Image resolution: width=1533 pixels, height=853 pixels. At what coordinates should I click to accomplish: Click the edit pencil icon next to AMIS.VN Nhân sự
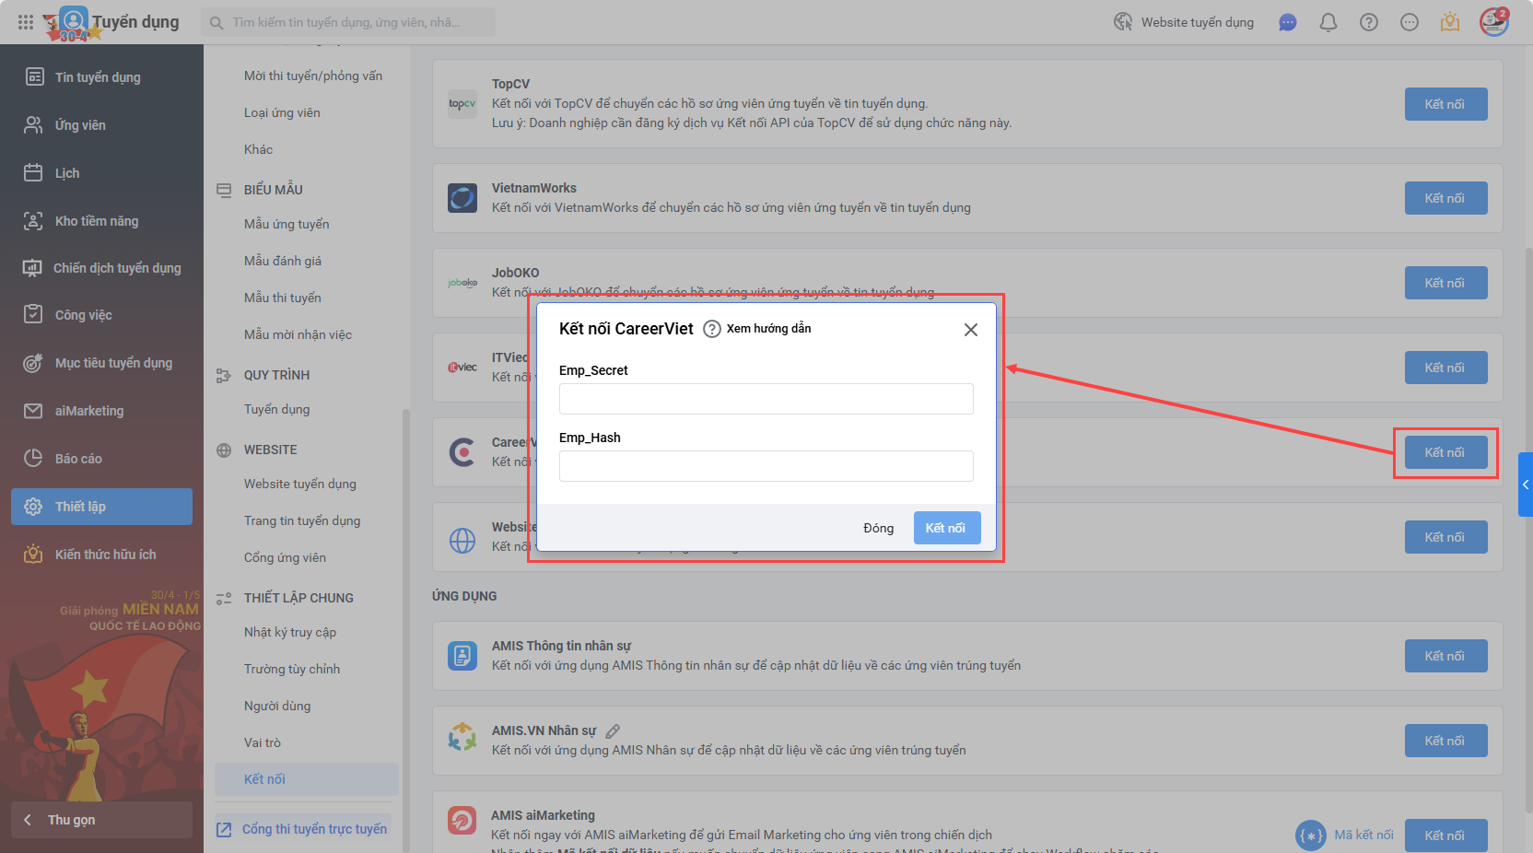point(613,731)
